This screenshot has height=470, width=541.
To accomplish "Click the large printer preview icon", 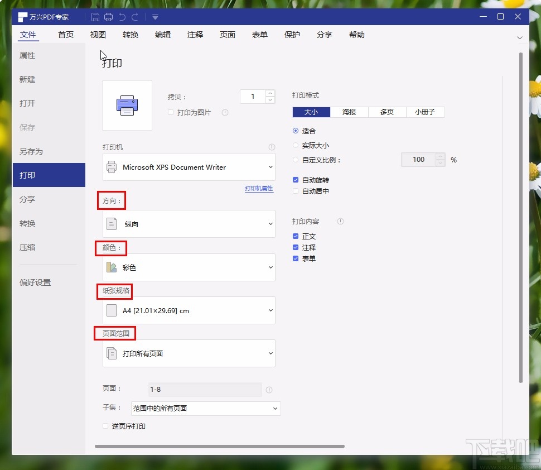I will pyautogui.click(x=127, y=105).
